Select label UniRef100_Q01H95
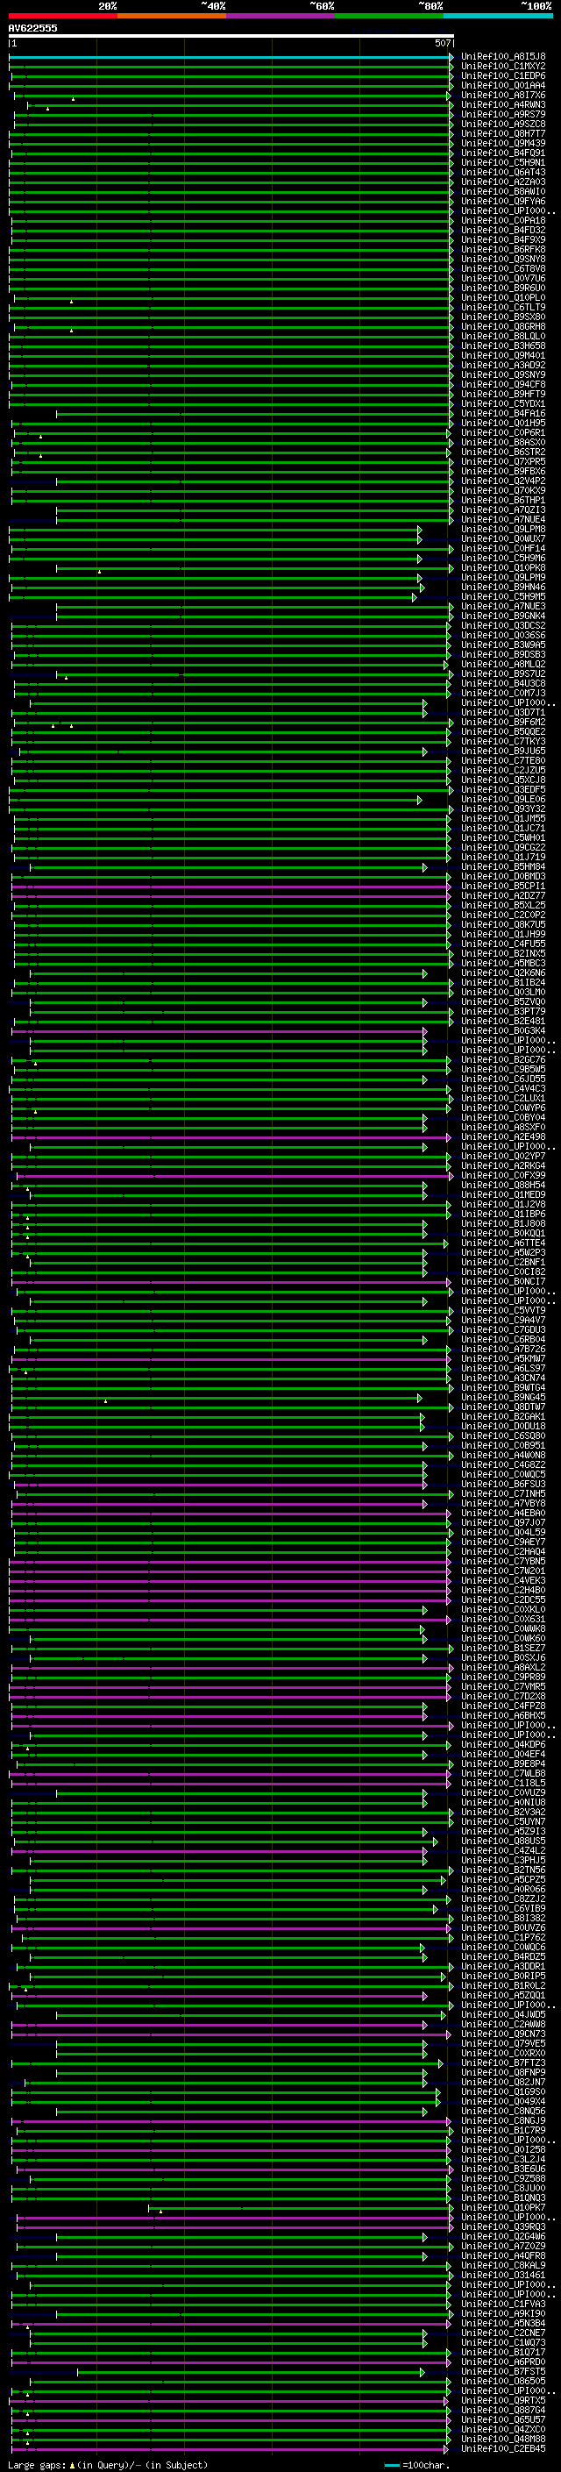The height and width of the screenshot is (2472, 561). (502, 424)
